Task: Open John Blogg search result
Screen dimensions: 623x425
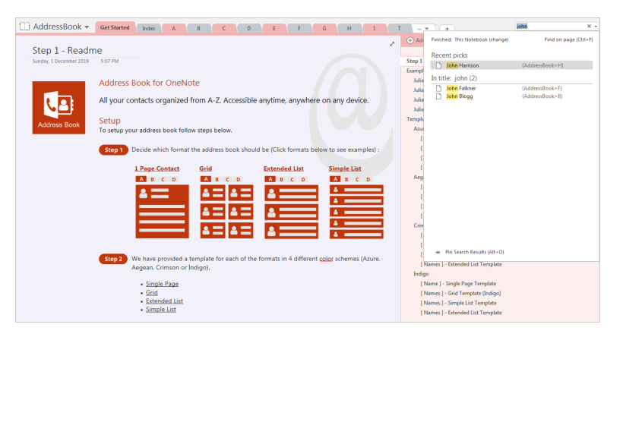Action: point(512,96)
